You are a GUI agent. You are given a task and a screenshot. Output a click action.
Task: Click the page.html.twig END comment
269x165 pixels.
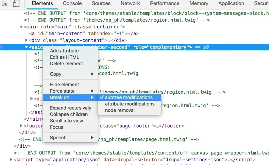109,139
